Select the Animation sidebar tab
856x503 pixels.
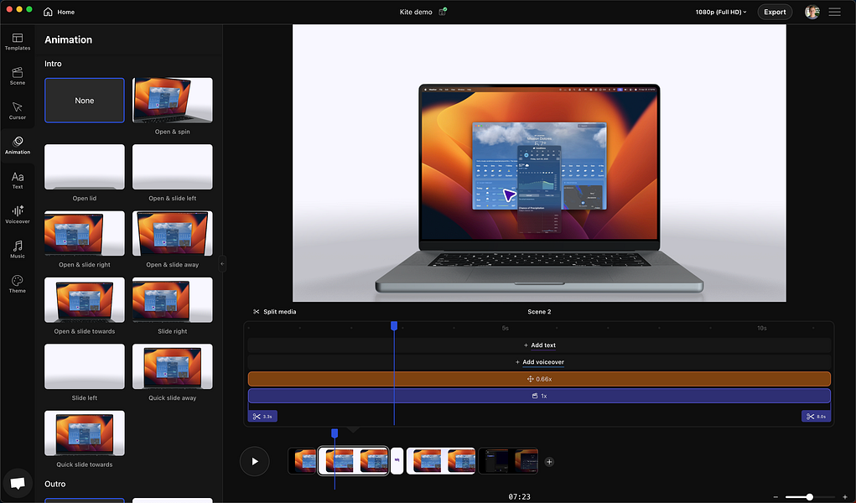coord(18,145)
